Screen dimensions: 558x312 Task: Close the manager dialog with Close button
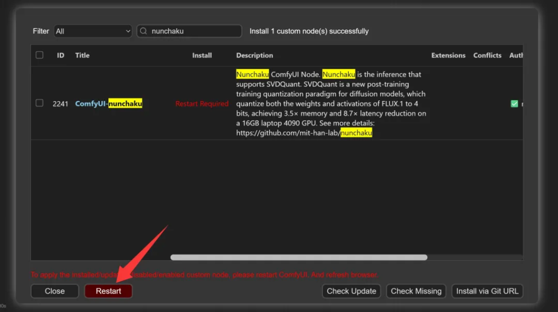[54, 291]
